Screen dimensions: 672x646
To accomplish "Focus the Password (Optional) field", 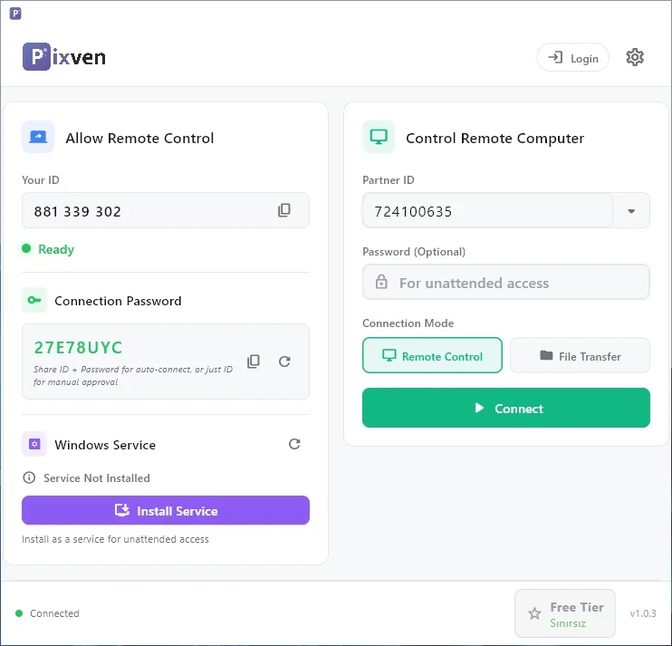I will [506, 282].
